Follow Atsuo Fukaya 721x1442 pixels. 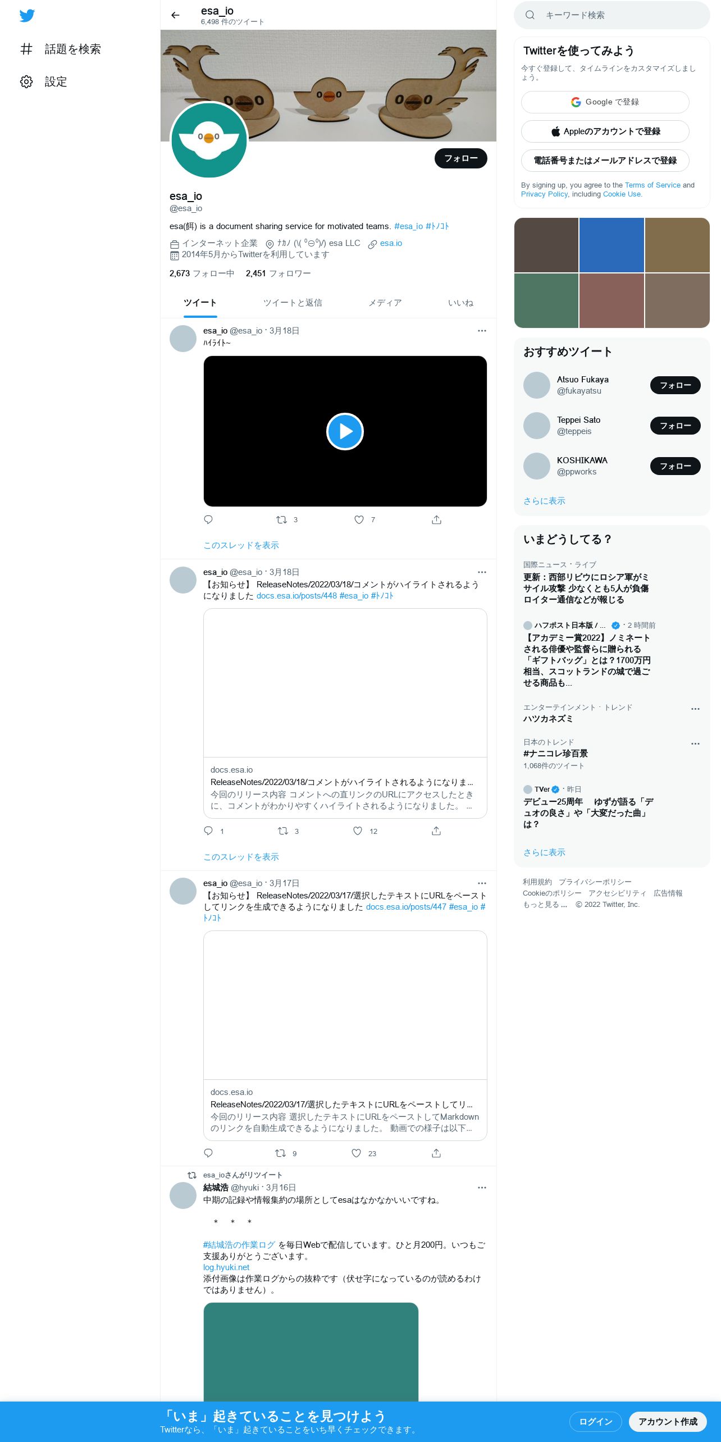675,385
